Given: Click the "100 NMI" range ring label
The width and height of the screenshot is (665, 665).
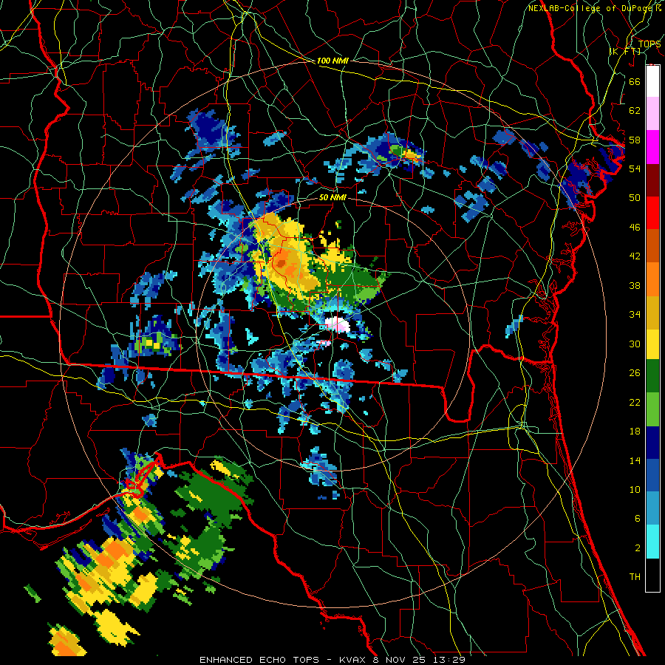Looking at the screenshot, I should coord(332,61).
